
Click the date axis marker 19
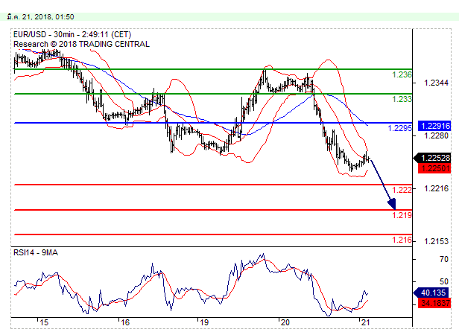204,322
